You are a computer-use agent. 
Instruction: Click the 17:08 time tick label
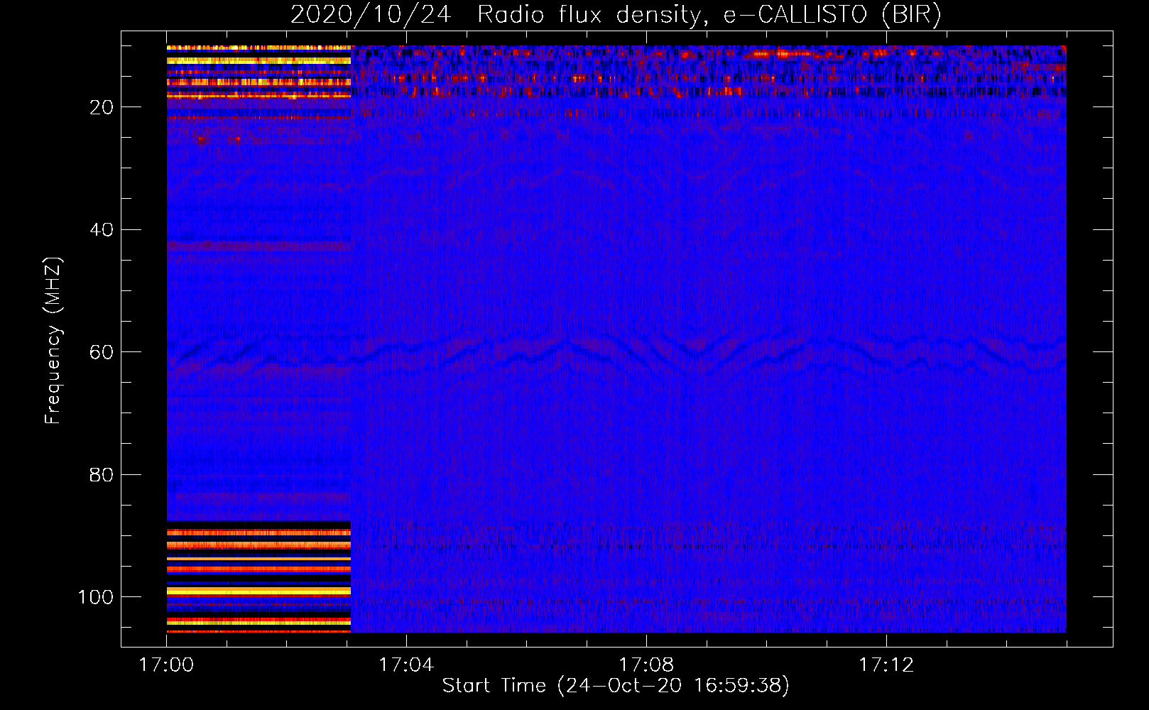coord(646,665)
